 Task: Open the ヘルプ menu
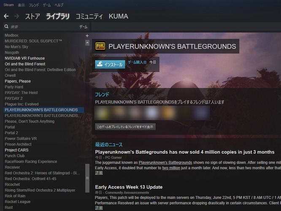(59, 5)
